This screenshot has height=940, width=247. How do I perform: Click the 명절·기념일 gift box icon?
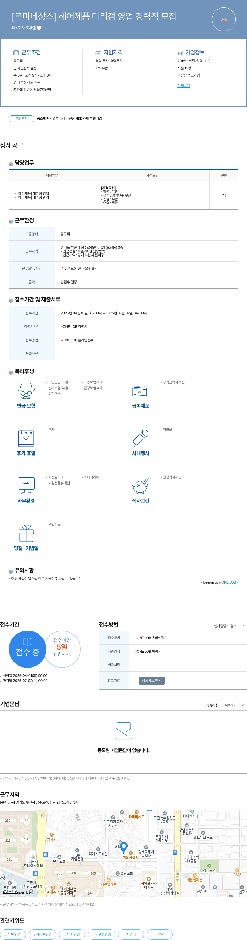coord(26,533)
